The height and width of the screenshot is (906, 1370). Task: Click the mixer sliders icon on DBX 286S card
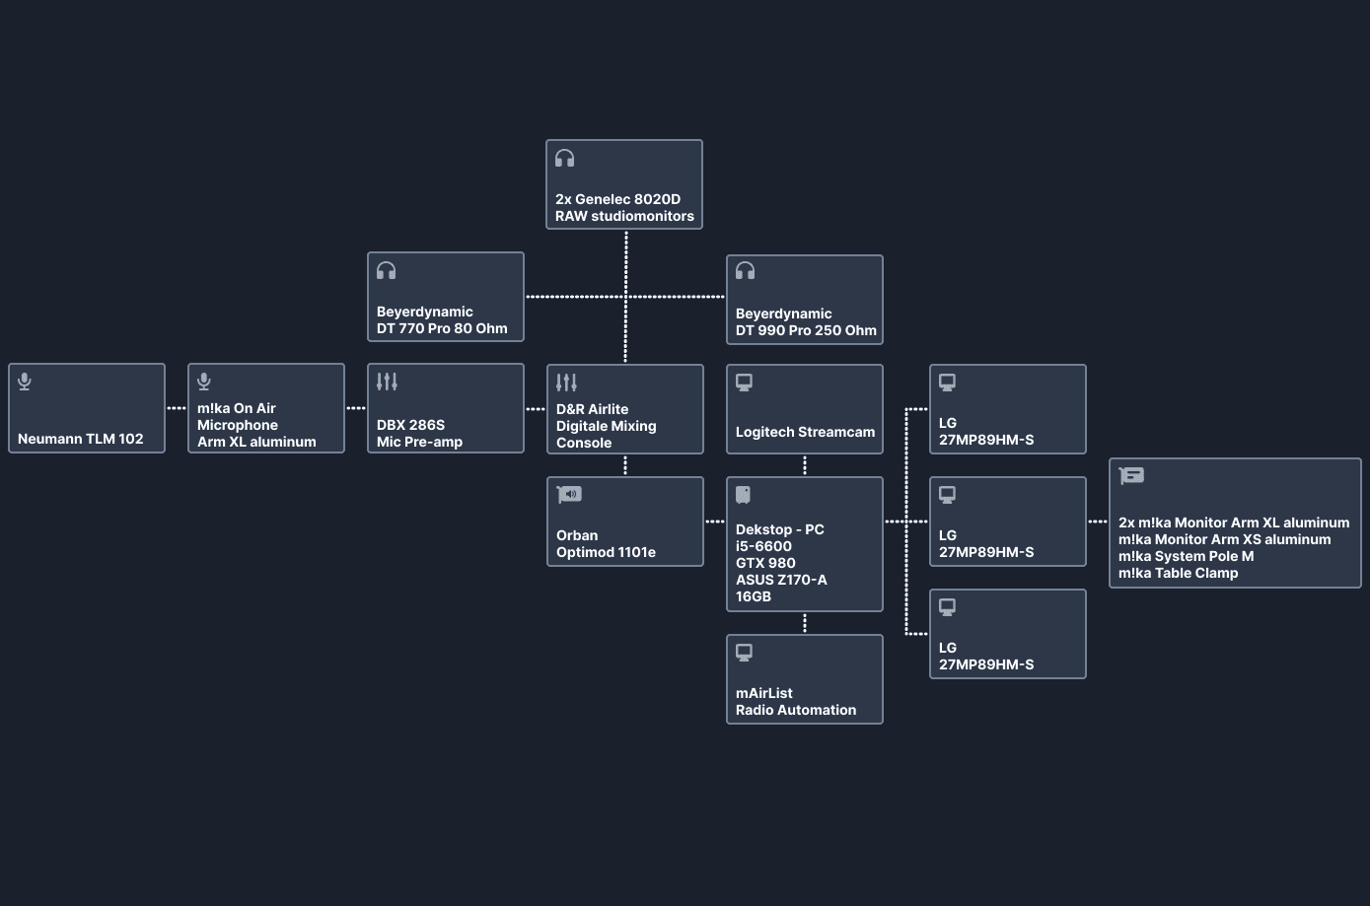[x=387, y=381]
